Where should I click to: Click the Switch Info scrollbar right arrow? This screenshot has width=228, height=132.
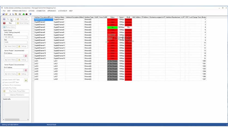click(28, 119)
